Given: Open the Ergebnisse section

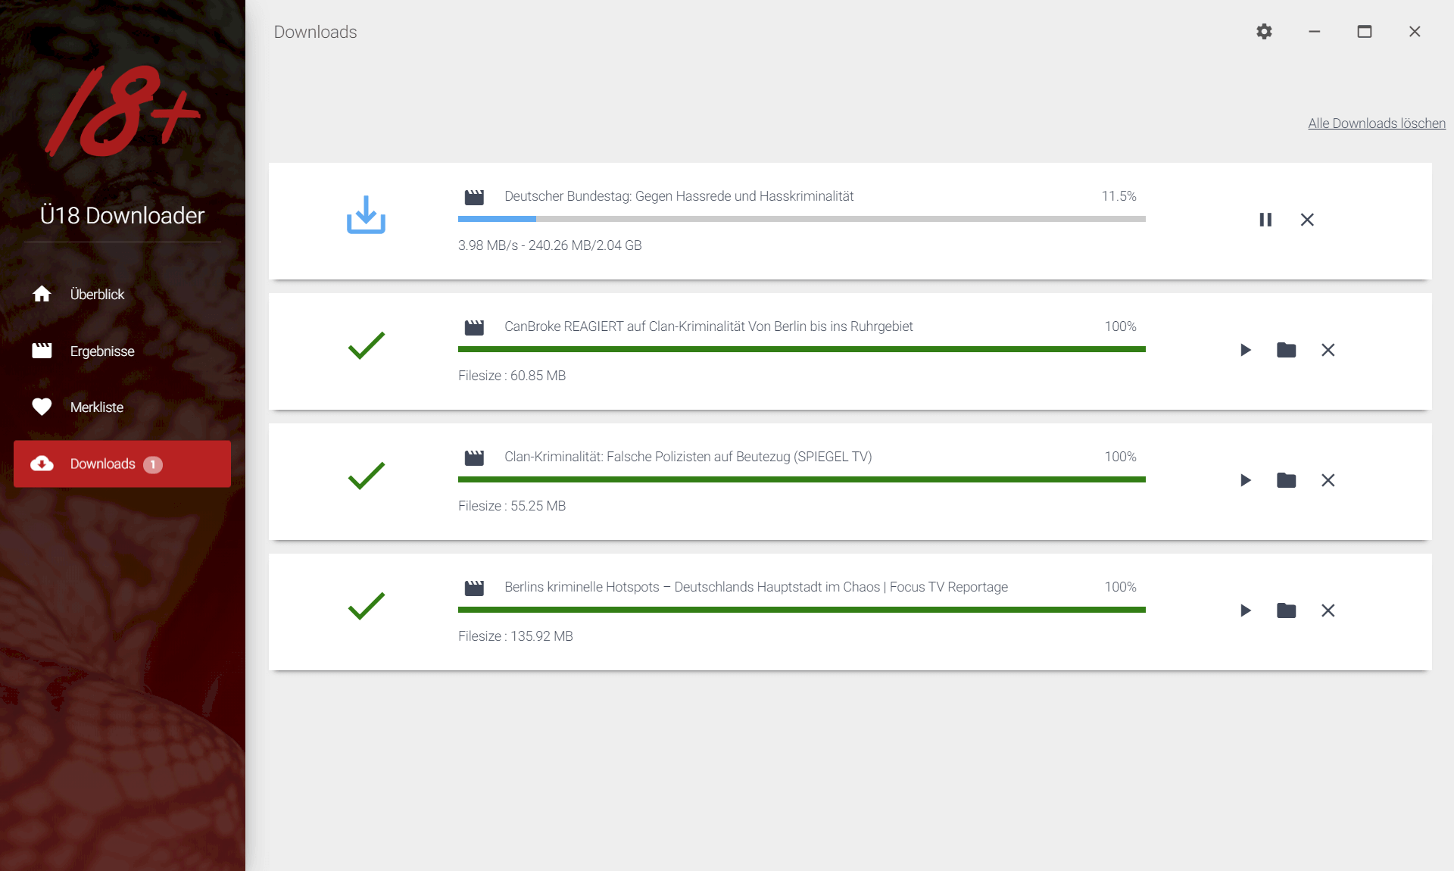Looking at the screenshot, I should [101, 351].
